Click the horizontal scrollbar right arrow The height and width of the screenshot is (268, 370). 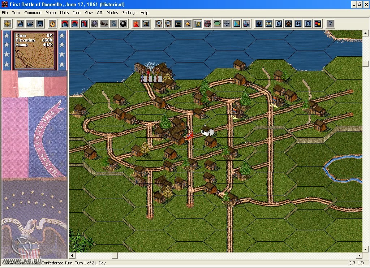[360, 255]
